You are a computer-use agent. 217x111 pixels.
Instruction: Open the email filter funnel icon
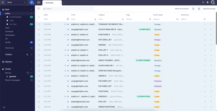pos(39,9)
